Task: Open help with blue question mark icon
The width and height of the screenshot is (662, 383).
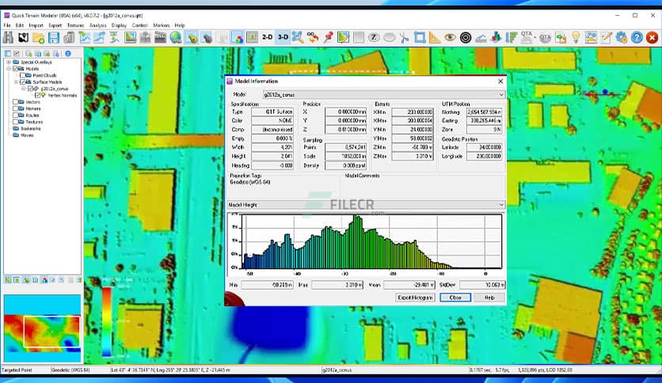Action: point(637,37)
